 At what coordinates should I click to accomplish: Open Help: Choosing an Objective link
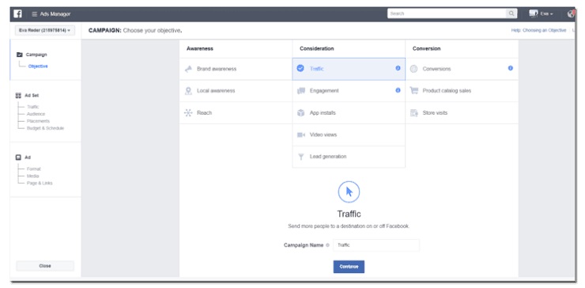[538, 31]
